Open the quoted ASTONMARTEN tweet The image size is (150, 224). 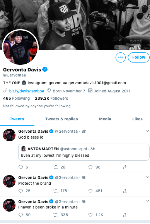click(x=84, y=152)
